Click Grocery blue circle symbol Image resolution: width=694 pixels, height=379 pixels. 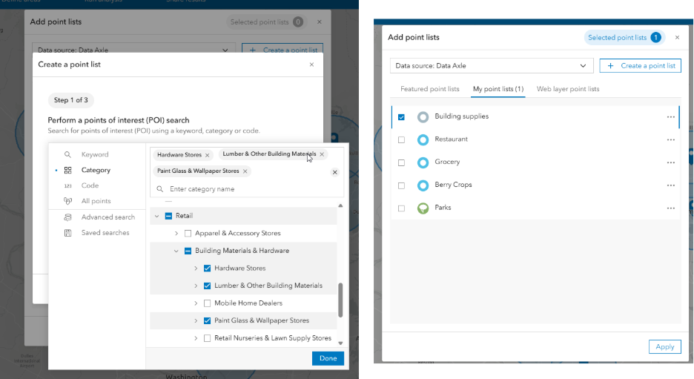coord(423,162)
